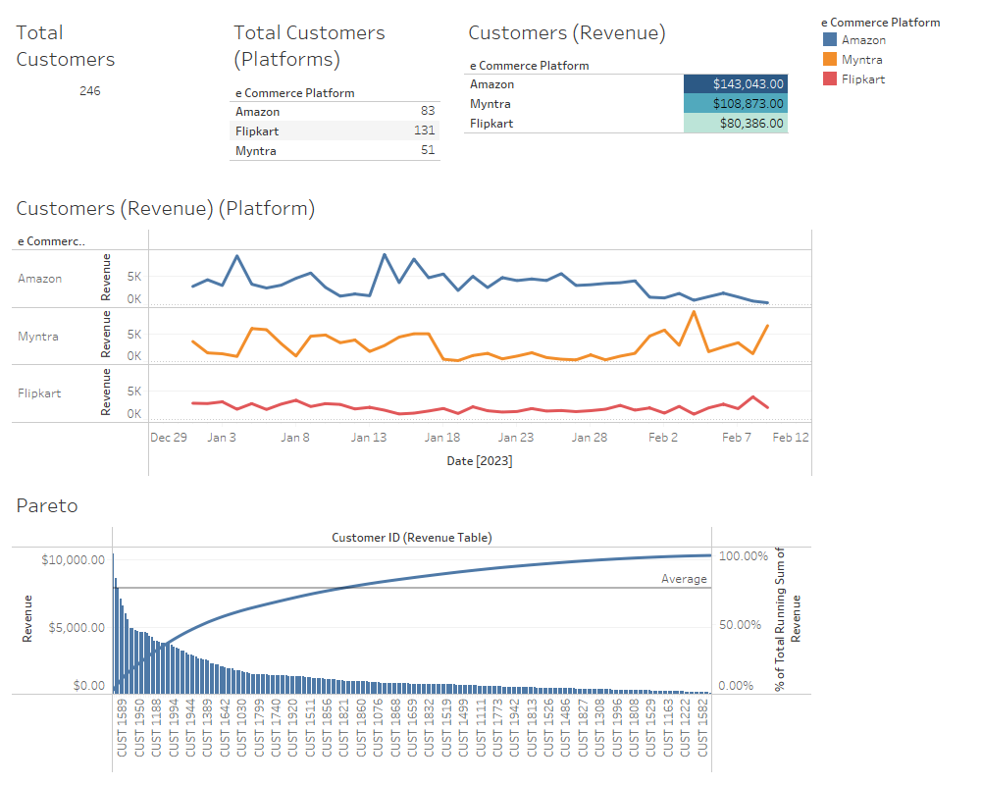Click the total customers value 246
The height and width of the screenshot is (785, 981).
click(x=89, y=91)
